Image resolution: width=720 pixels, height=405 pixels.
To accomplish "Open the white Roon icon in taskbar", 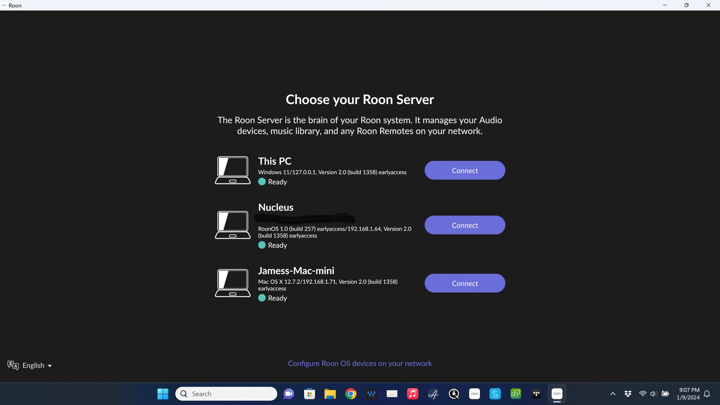I will (474, 394).
